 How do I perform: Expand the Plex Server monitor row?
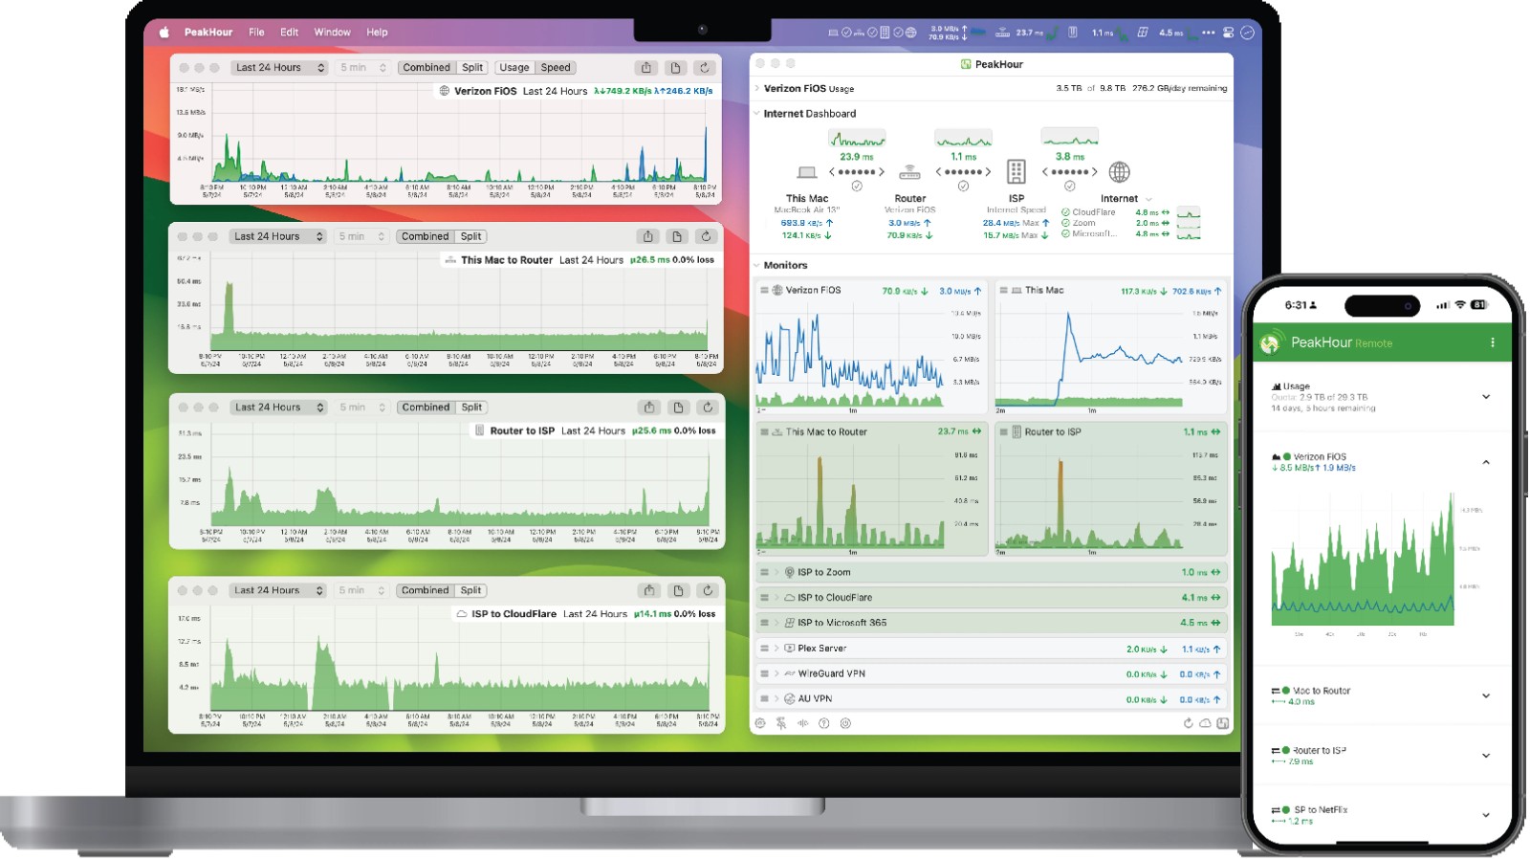click(x=776, y=649)
